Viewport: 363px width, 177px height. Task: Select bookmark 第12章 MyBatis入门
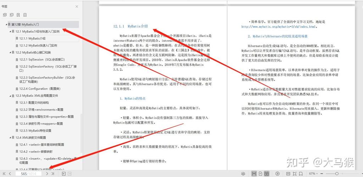tap(43, 24)
